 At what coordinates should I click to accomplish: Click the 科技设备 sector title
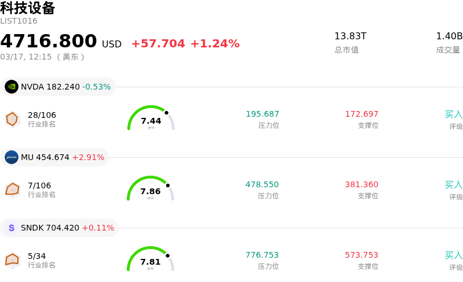[x=28, y=8]
